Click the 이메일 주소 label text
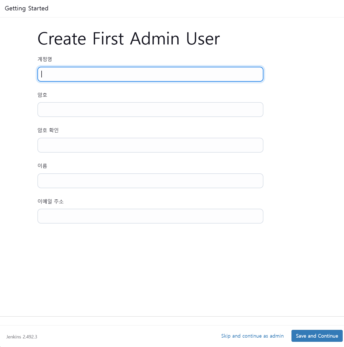Screen dimensions: 344x347 tap(50, 201)
